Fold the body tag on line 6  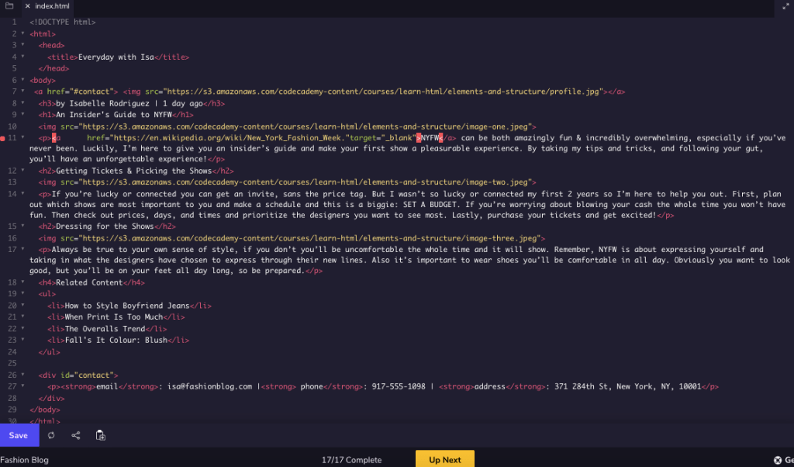pyautogui.click(x=22, y=80)
